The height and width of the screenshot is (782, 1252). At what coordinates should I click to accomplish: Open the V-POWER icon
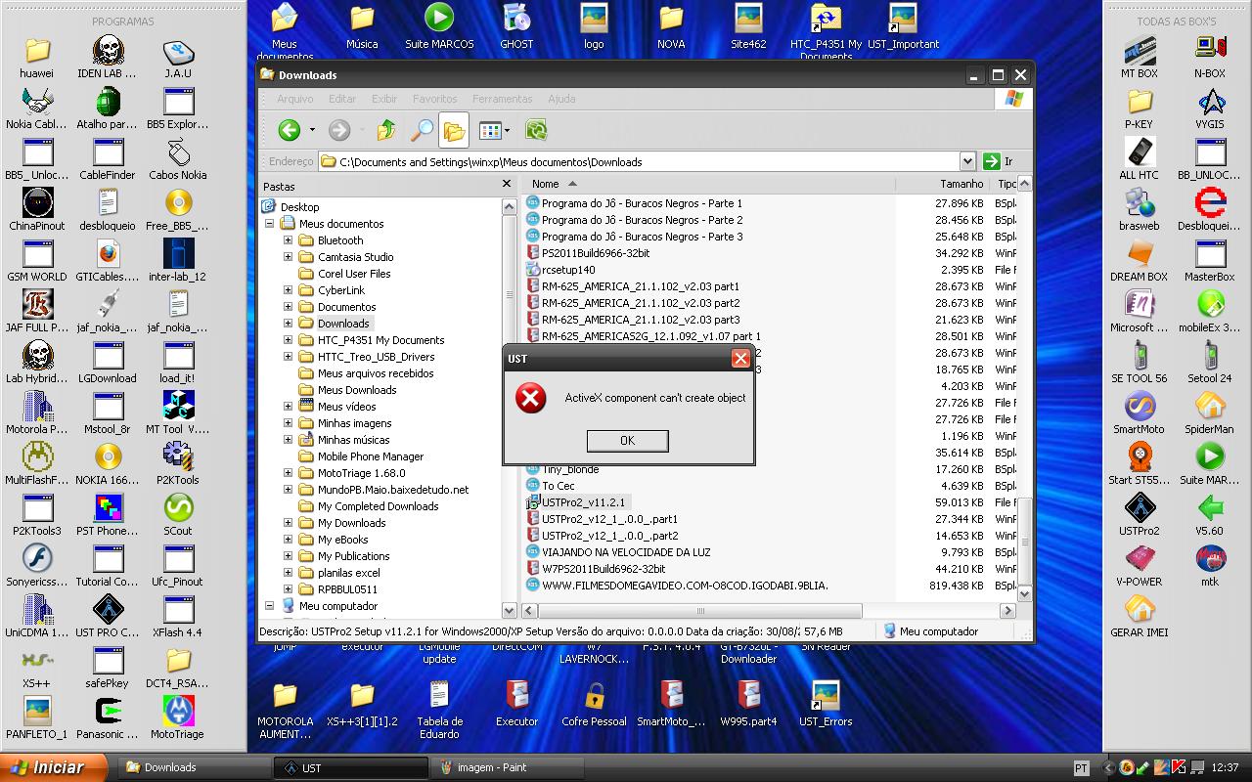point(1140,565)
